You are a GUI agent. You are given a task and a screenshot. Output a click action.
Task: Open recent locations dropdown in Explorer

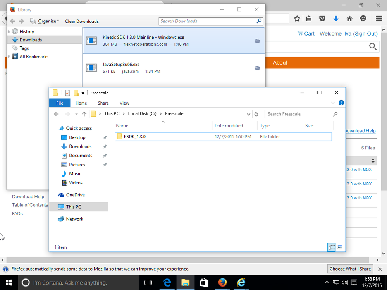(x=77, y=114)
